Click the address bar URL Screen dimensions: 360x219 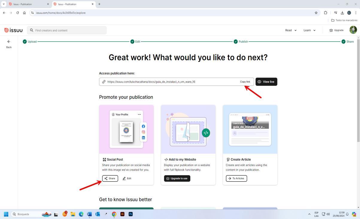61,13
